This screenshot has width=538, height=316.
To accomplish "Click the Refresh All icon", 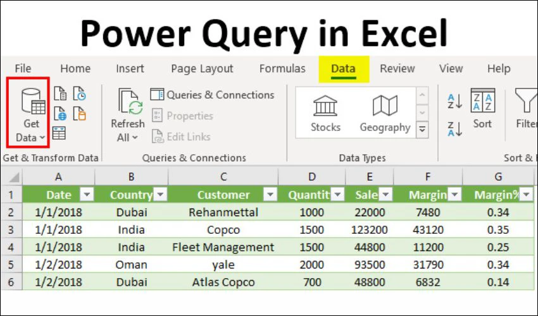I will coord(130,100).
